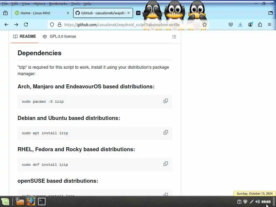Open the extensions puzzle-piece menu
276x207 pixels.
[260, 25]
